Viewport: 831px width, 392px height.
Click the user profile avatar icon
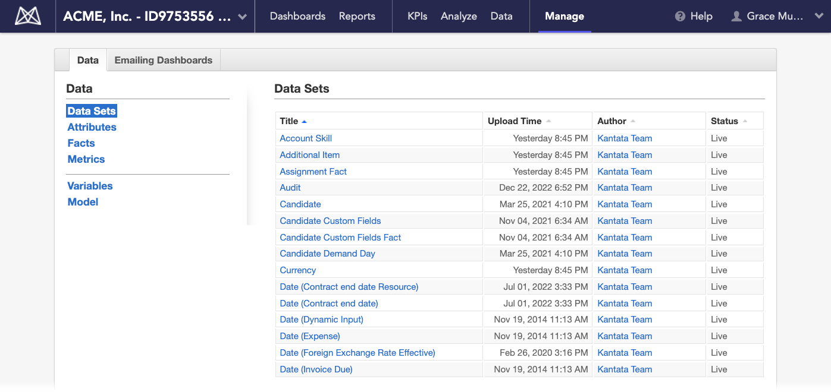click(x=736, y=17)
